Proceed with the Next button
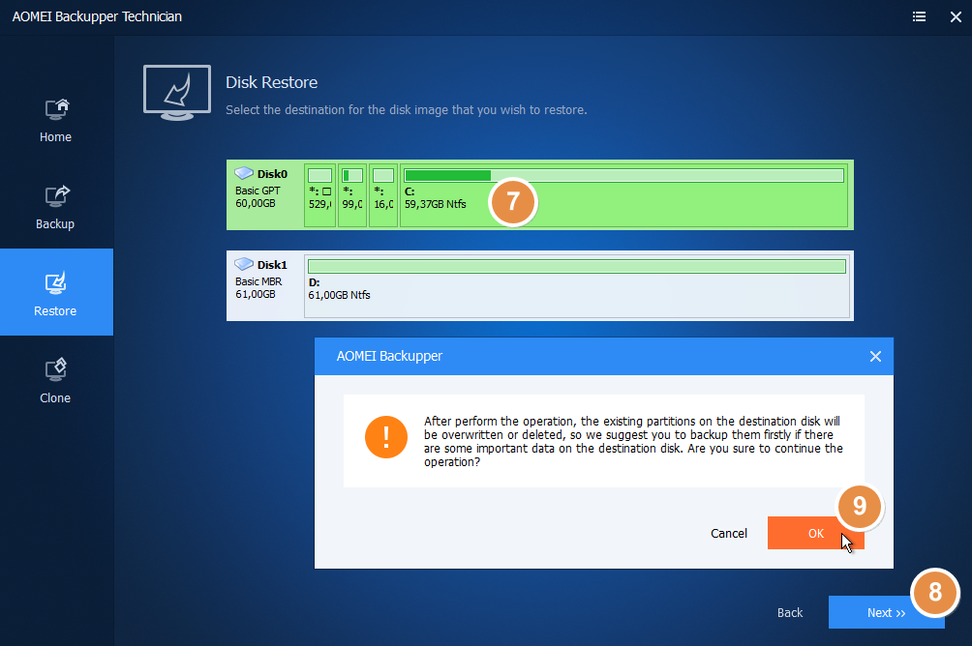This screenshot has height=646, width=972. 887,612
